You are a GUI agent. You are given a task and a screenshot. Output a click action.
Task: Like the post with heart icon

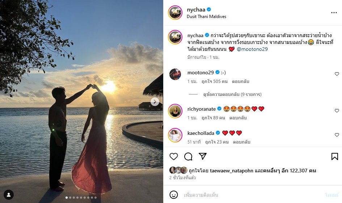[174, 156]
